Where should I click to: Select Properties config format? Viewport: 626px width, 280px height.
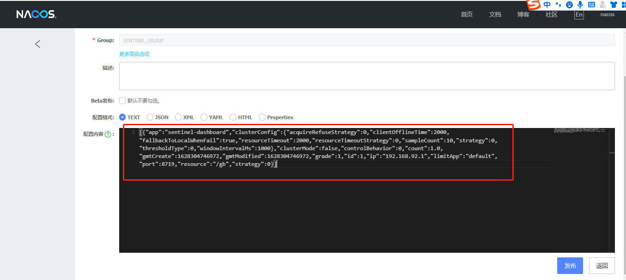(x=262, y=117)
